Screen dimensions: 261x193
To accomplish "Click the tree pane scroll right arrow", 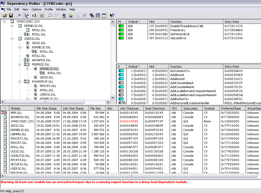I will click(x=108, y=102).
